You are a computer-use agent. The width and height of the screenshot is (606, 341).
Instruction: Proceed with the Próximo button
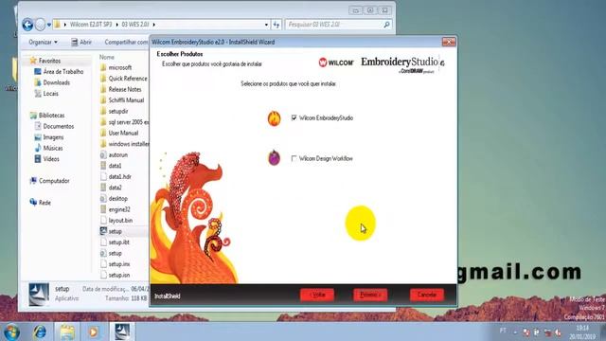[370, 295]
